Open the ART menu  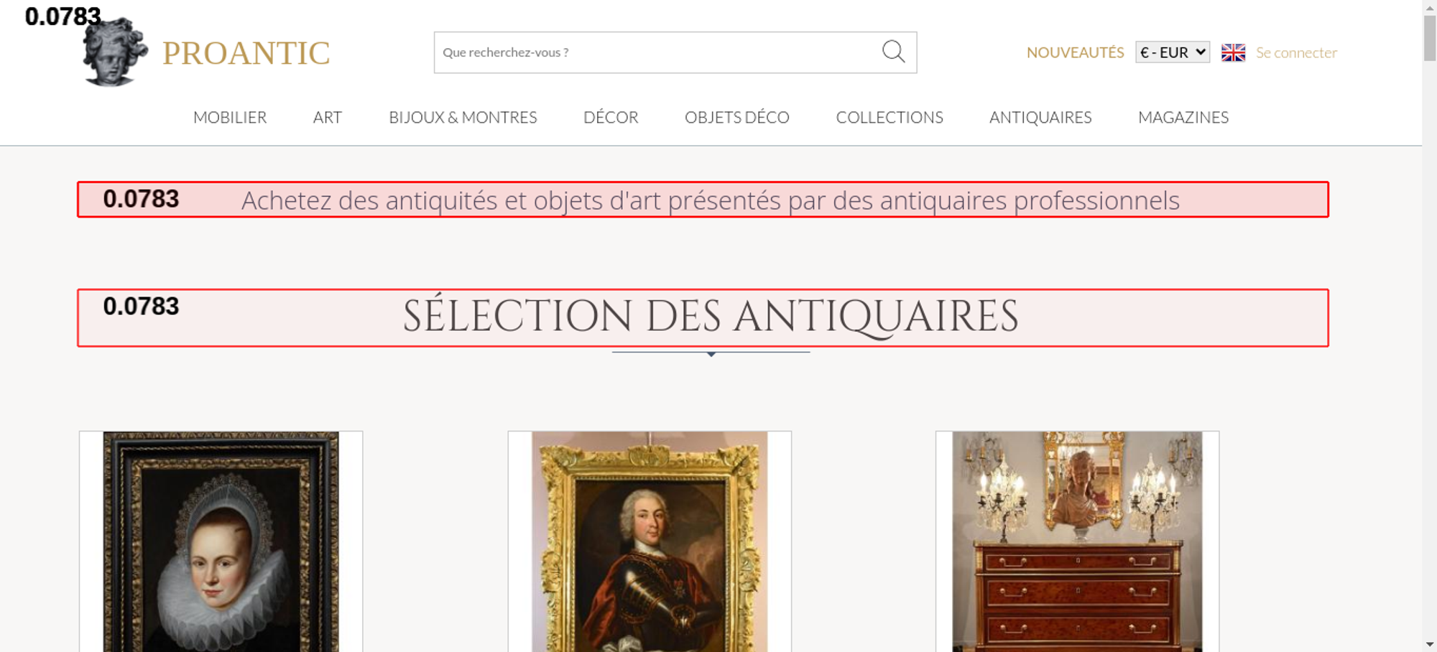328,117
